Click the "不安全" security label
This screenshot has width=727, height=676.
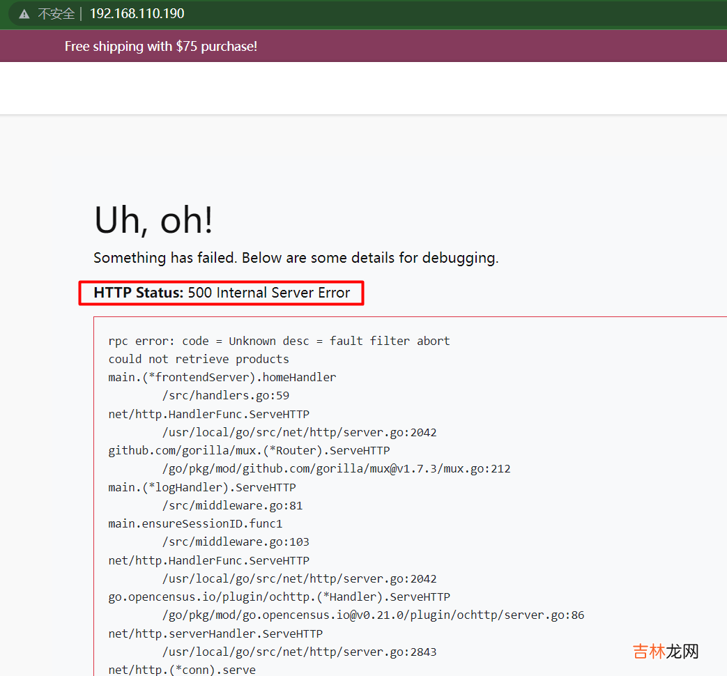pos(56,14)
